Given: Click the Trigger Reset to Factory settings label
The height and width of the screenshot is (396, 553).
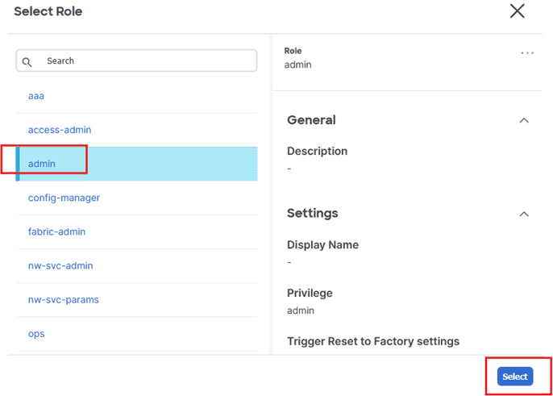Looking at the screenshot, I should point(373,340).
